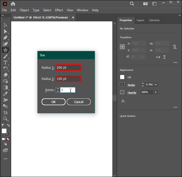Image resolution: width=182 pixels, height=177 pixels.
Task: Open the Effect menu
Action: tap(59, 10)
